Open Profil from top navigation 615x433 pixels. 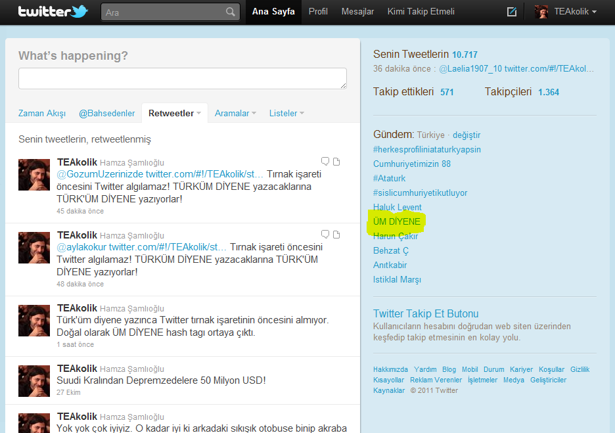pos(318,12)
